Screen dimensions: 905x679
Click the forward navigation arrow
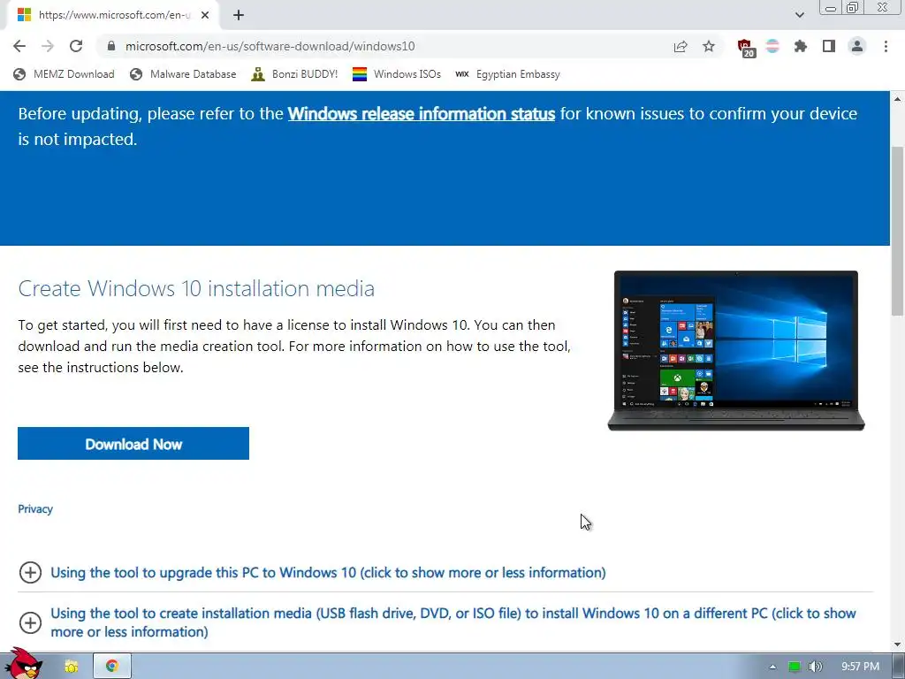(48, 46)
